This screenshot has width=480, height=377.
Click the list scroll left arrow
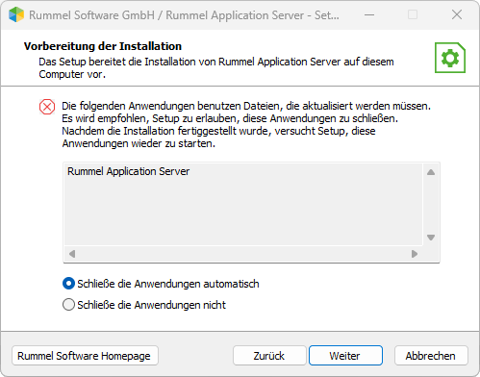(x=72, y=254)
